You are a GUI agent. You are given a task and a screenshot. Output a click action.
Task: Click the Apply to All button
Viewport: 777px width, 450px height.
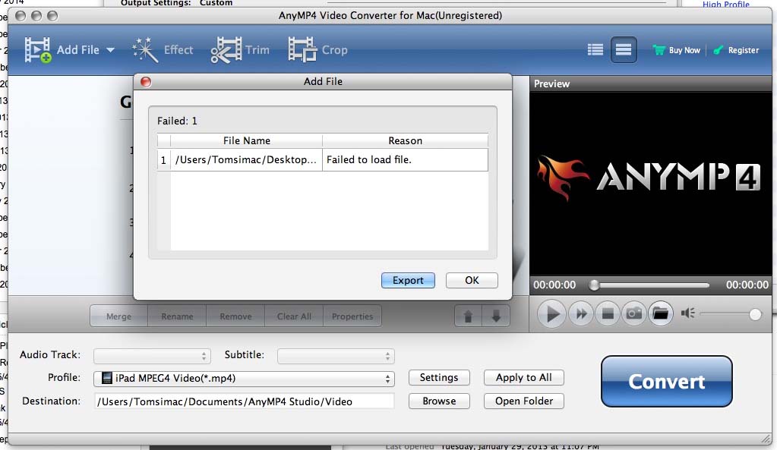click(x=524, y=378)
